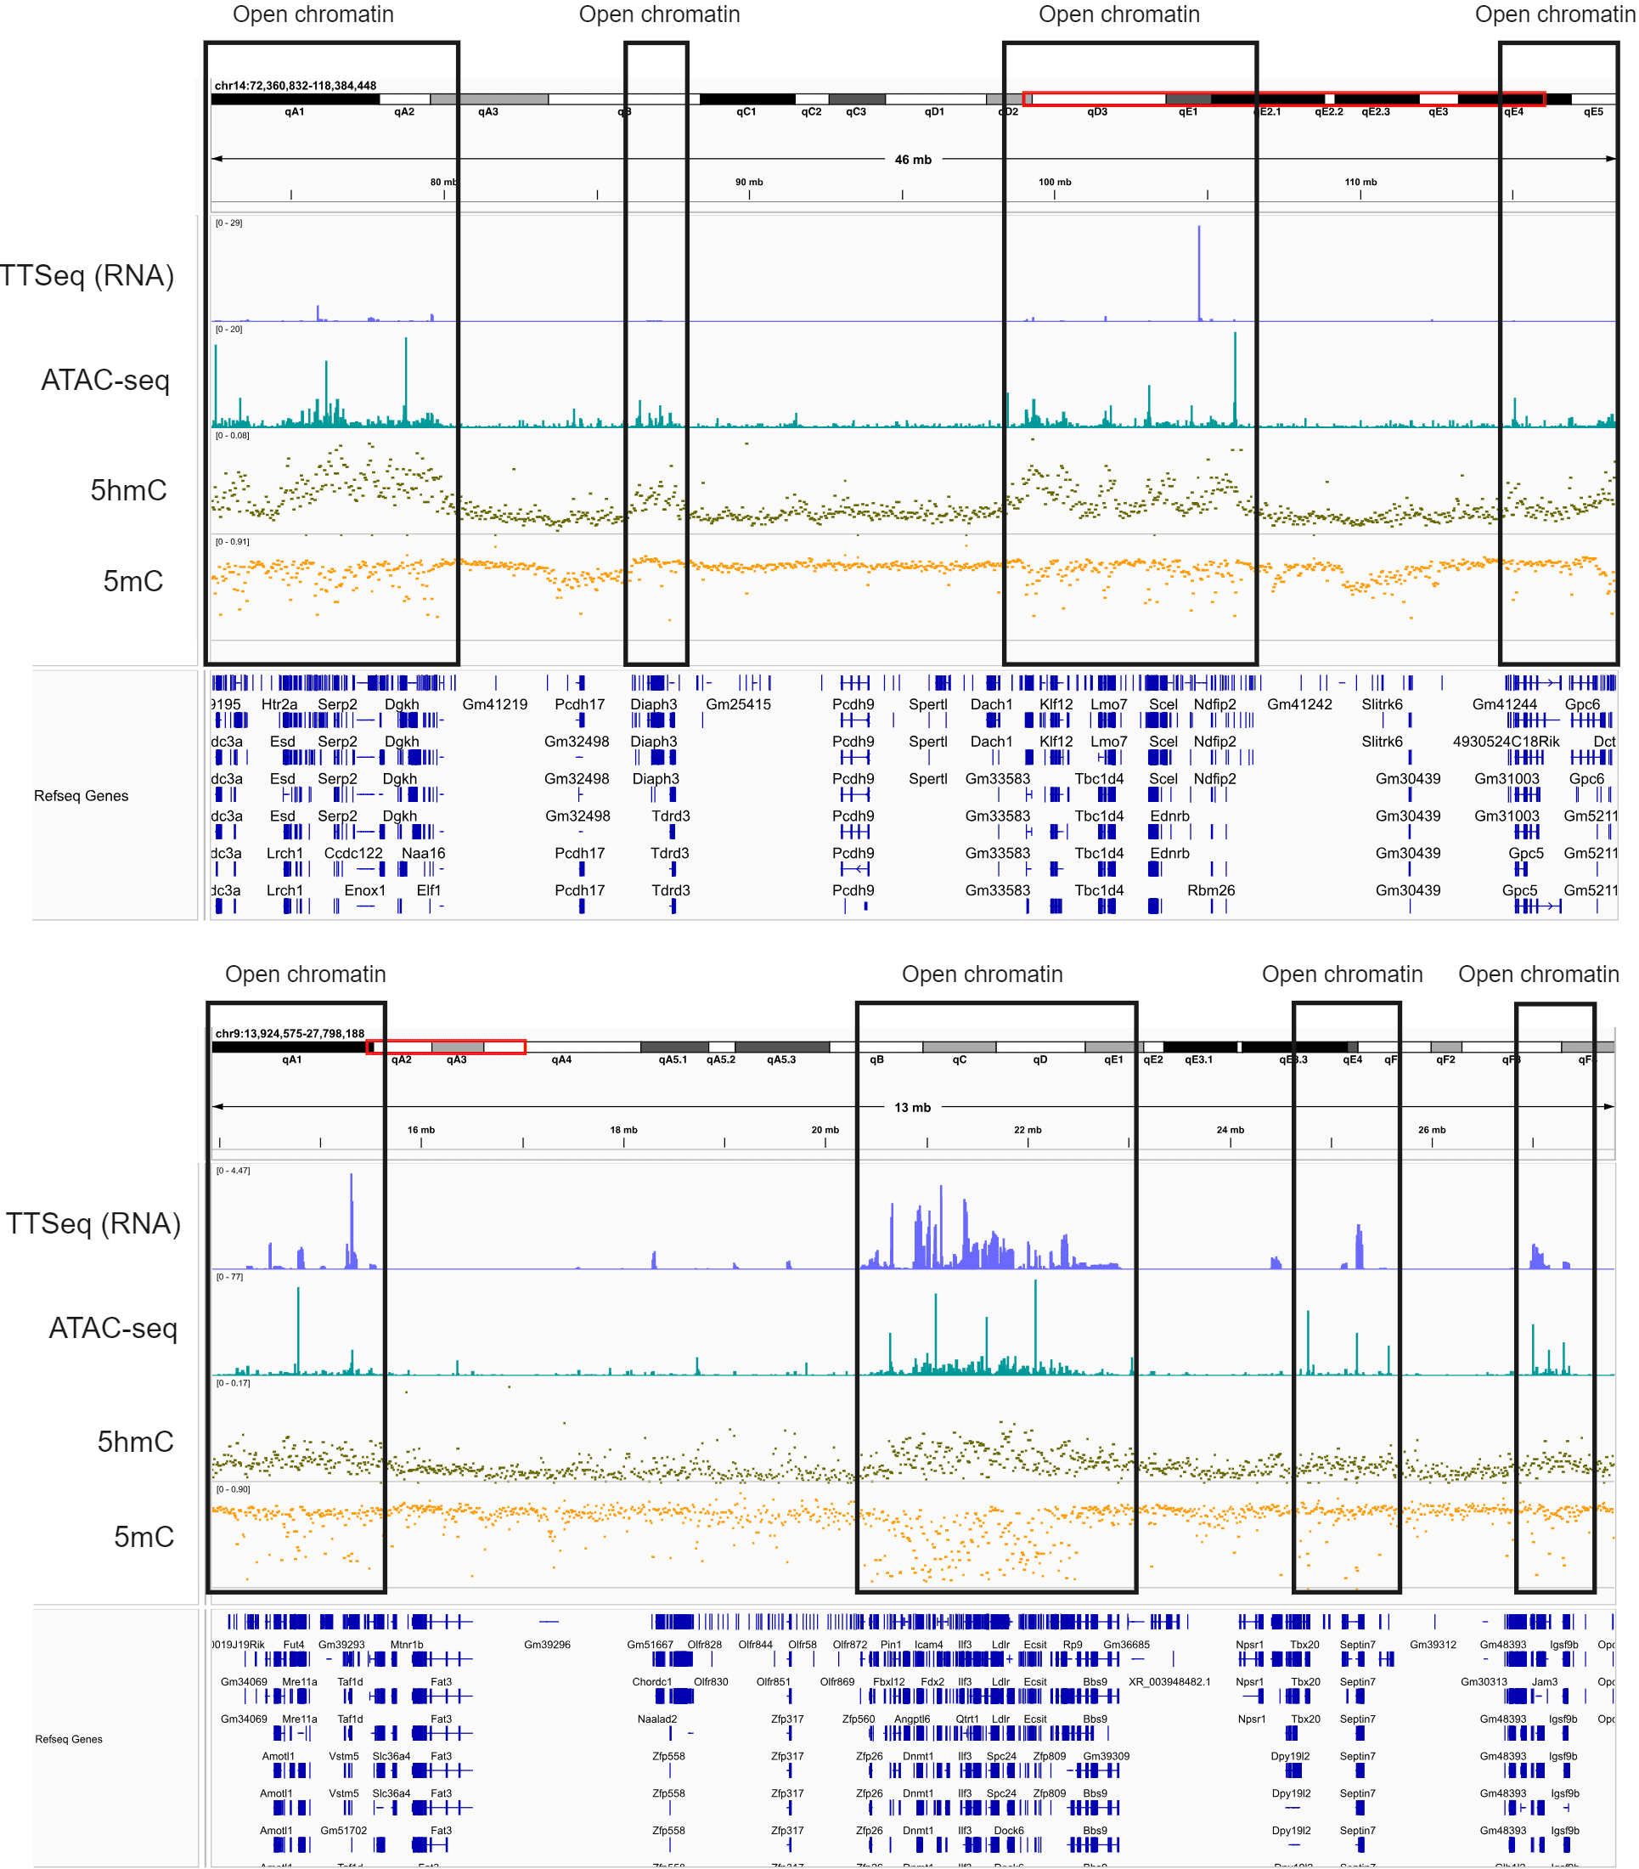Select the Gm39293 gene label

point(341,1645)
